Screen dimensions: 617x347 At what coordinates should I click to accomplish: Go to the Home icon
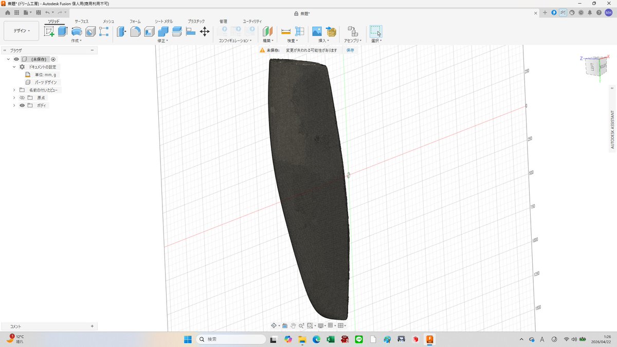pyautogui.click(x=8, y=12)
